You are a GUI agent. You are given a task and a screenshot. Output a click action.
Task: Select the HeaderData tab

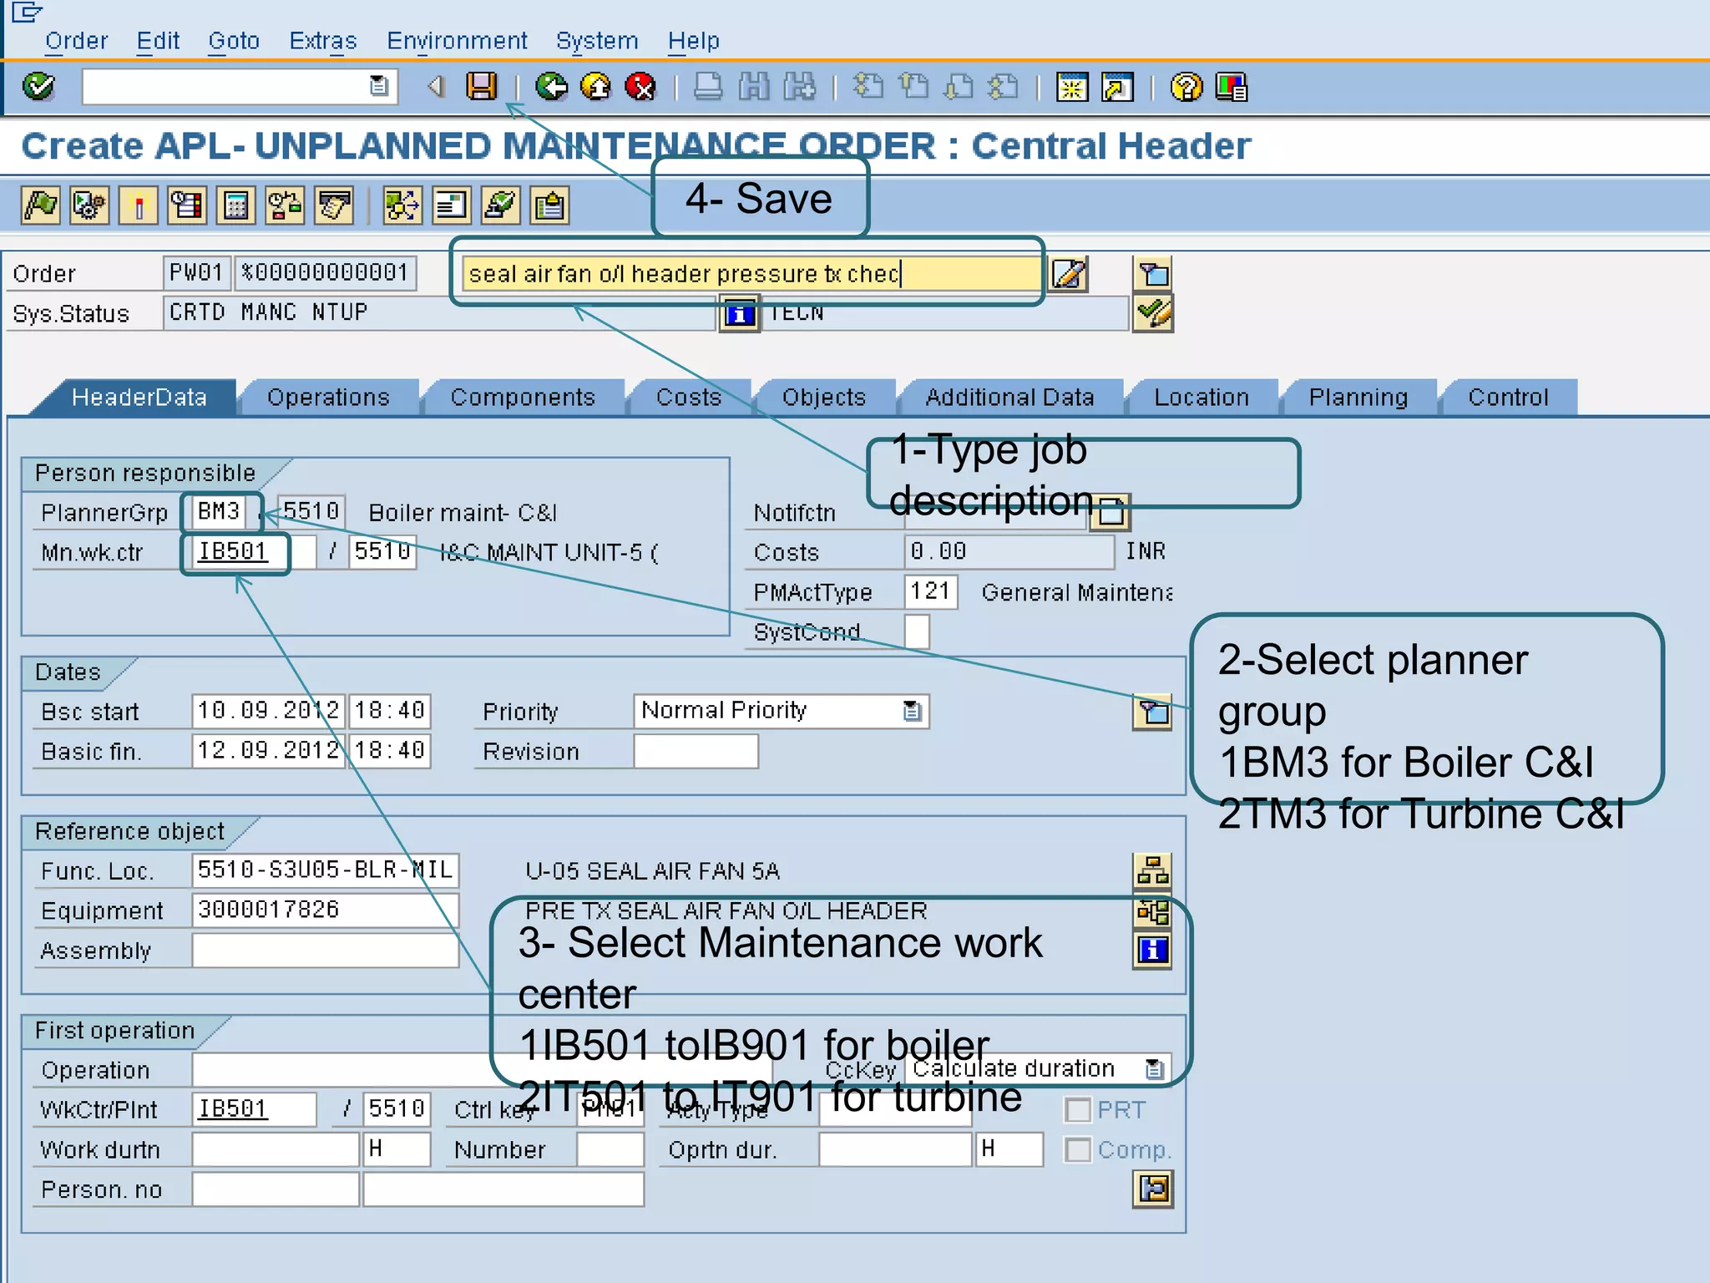pyautogui.click(x=139, y=397)
